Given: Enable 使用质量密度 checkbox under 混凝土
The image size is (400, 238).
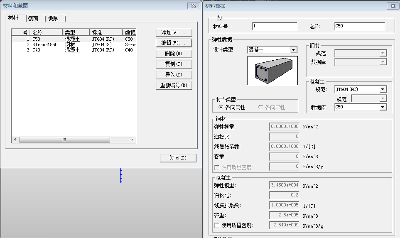Looking at the screenshot, I should pos(217,225).
